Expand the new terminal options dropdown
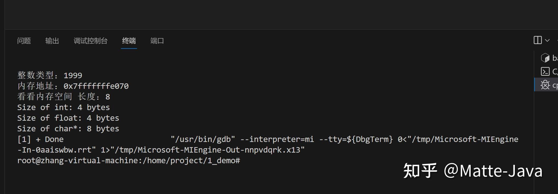This screenshot has width=558, height=194. [547, 40]
